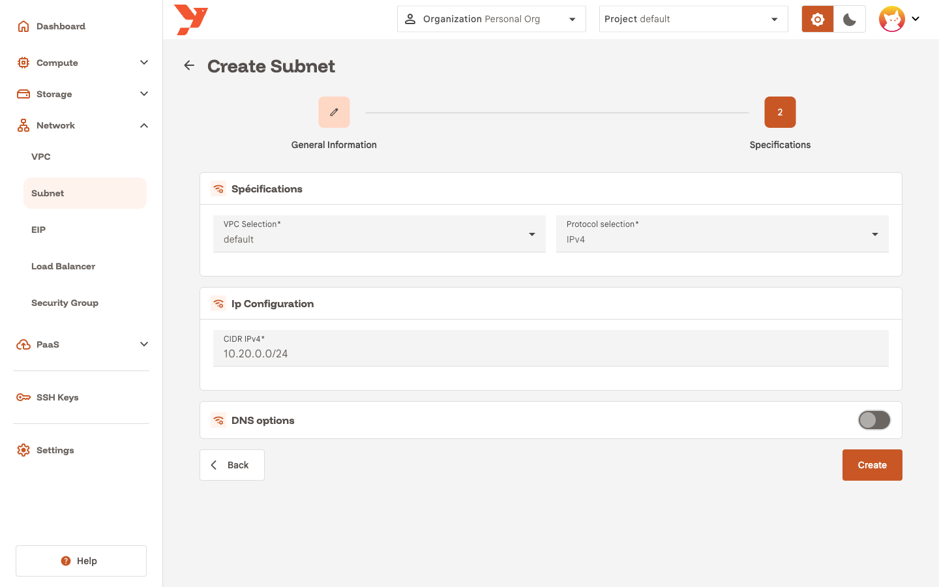Click the back arrow beside Create Subnet
The image size is (939, 587).
[189, 65]
